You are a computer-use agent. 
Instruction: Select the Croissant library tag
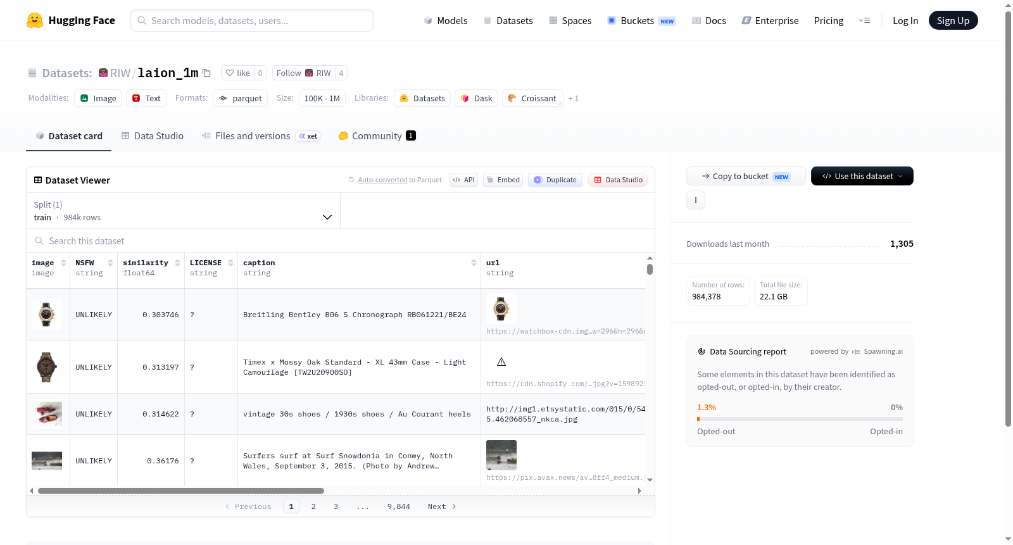(x=532, y=98)
